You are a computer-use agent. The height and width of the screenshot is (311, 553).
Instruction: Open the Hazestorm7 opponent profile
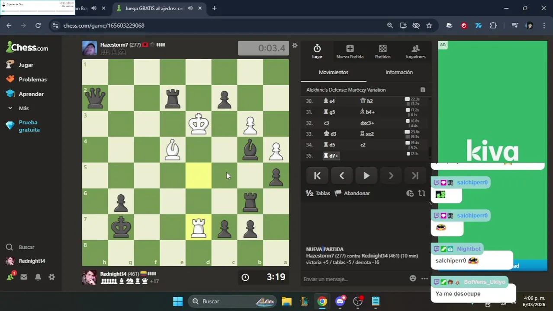(x=114, y=44)
